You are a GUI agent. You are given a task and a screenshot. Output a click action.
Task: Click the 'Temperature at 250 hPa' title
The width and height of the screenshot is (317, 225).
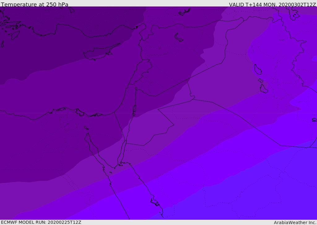click(35, 4)
